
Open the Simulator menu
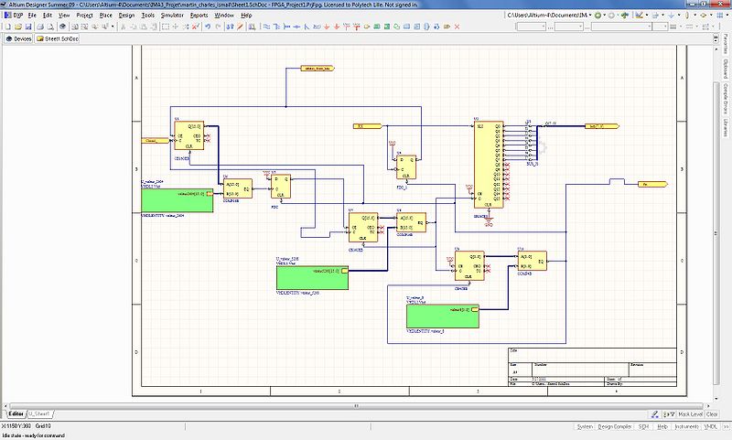[173, 16]
